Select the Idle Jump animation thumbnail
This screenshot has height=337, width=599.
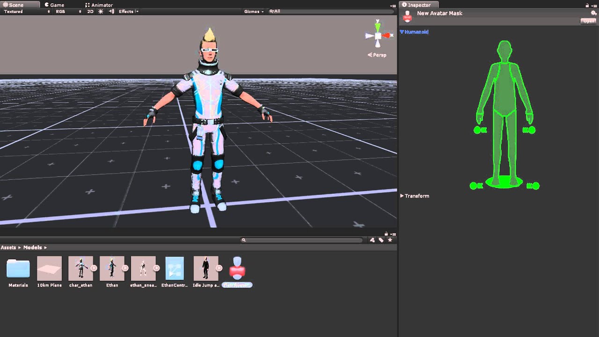(206, 268)
